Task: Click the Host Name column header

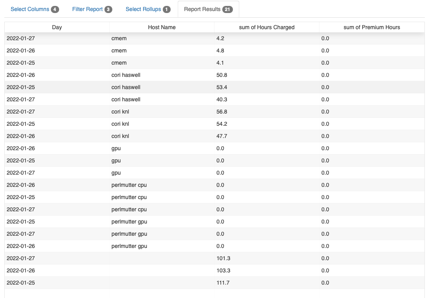Action: click(x=162, y=27)
